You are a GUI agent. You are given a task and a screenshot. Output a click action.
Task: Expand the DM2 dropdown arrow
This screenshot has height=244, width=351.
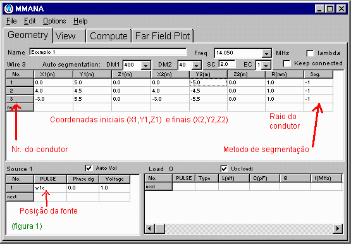tap(196, 65)
